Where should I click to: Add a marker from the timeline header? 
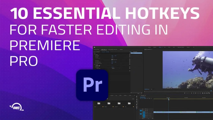[x=147, y=98]
